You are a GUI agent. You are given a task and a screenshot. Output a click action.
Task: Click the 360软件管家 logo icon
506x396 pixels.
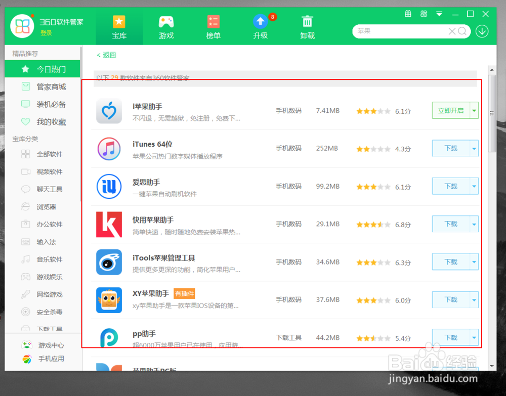tap(22, 26)
